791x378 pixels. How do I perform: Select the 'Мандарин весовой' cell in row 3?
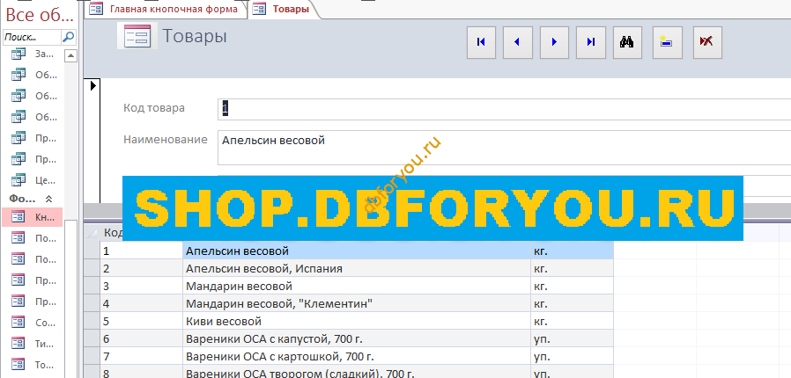coord(357,286)
